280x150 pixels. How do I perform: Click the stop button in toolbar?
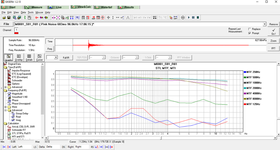[x=198, y=17]
